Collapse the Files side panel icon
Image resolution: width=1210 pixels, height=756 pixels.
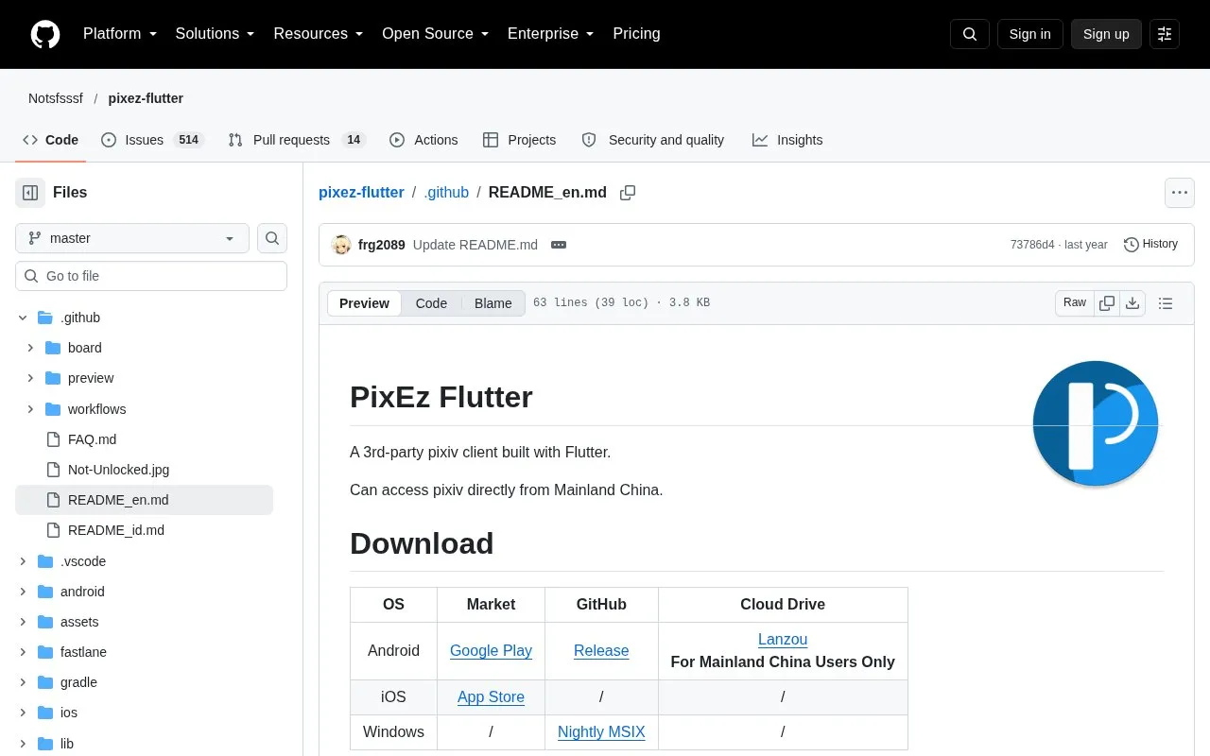tap(30, 193)
